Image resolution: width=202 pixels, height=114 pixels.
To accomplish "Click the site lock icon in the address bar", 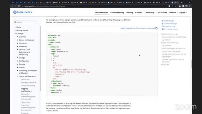I will (23, 6).
